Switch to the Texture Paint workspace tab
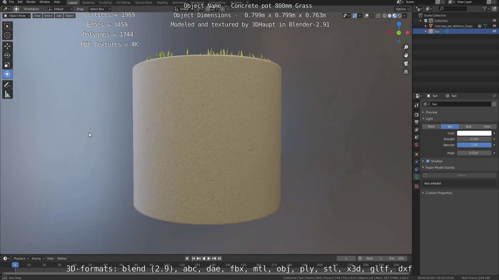Viewport: 499px width, 280px height. point(143,3)
